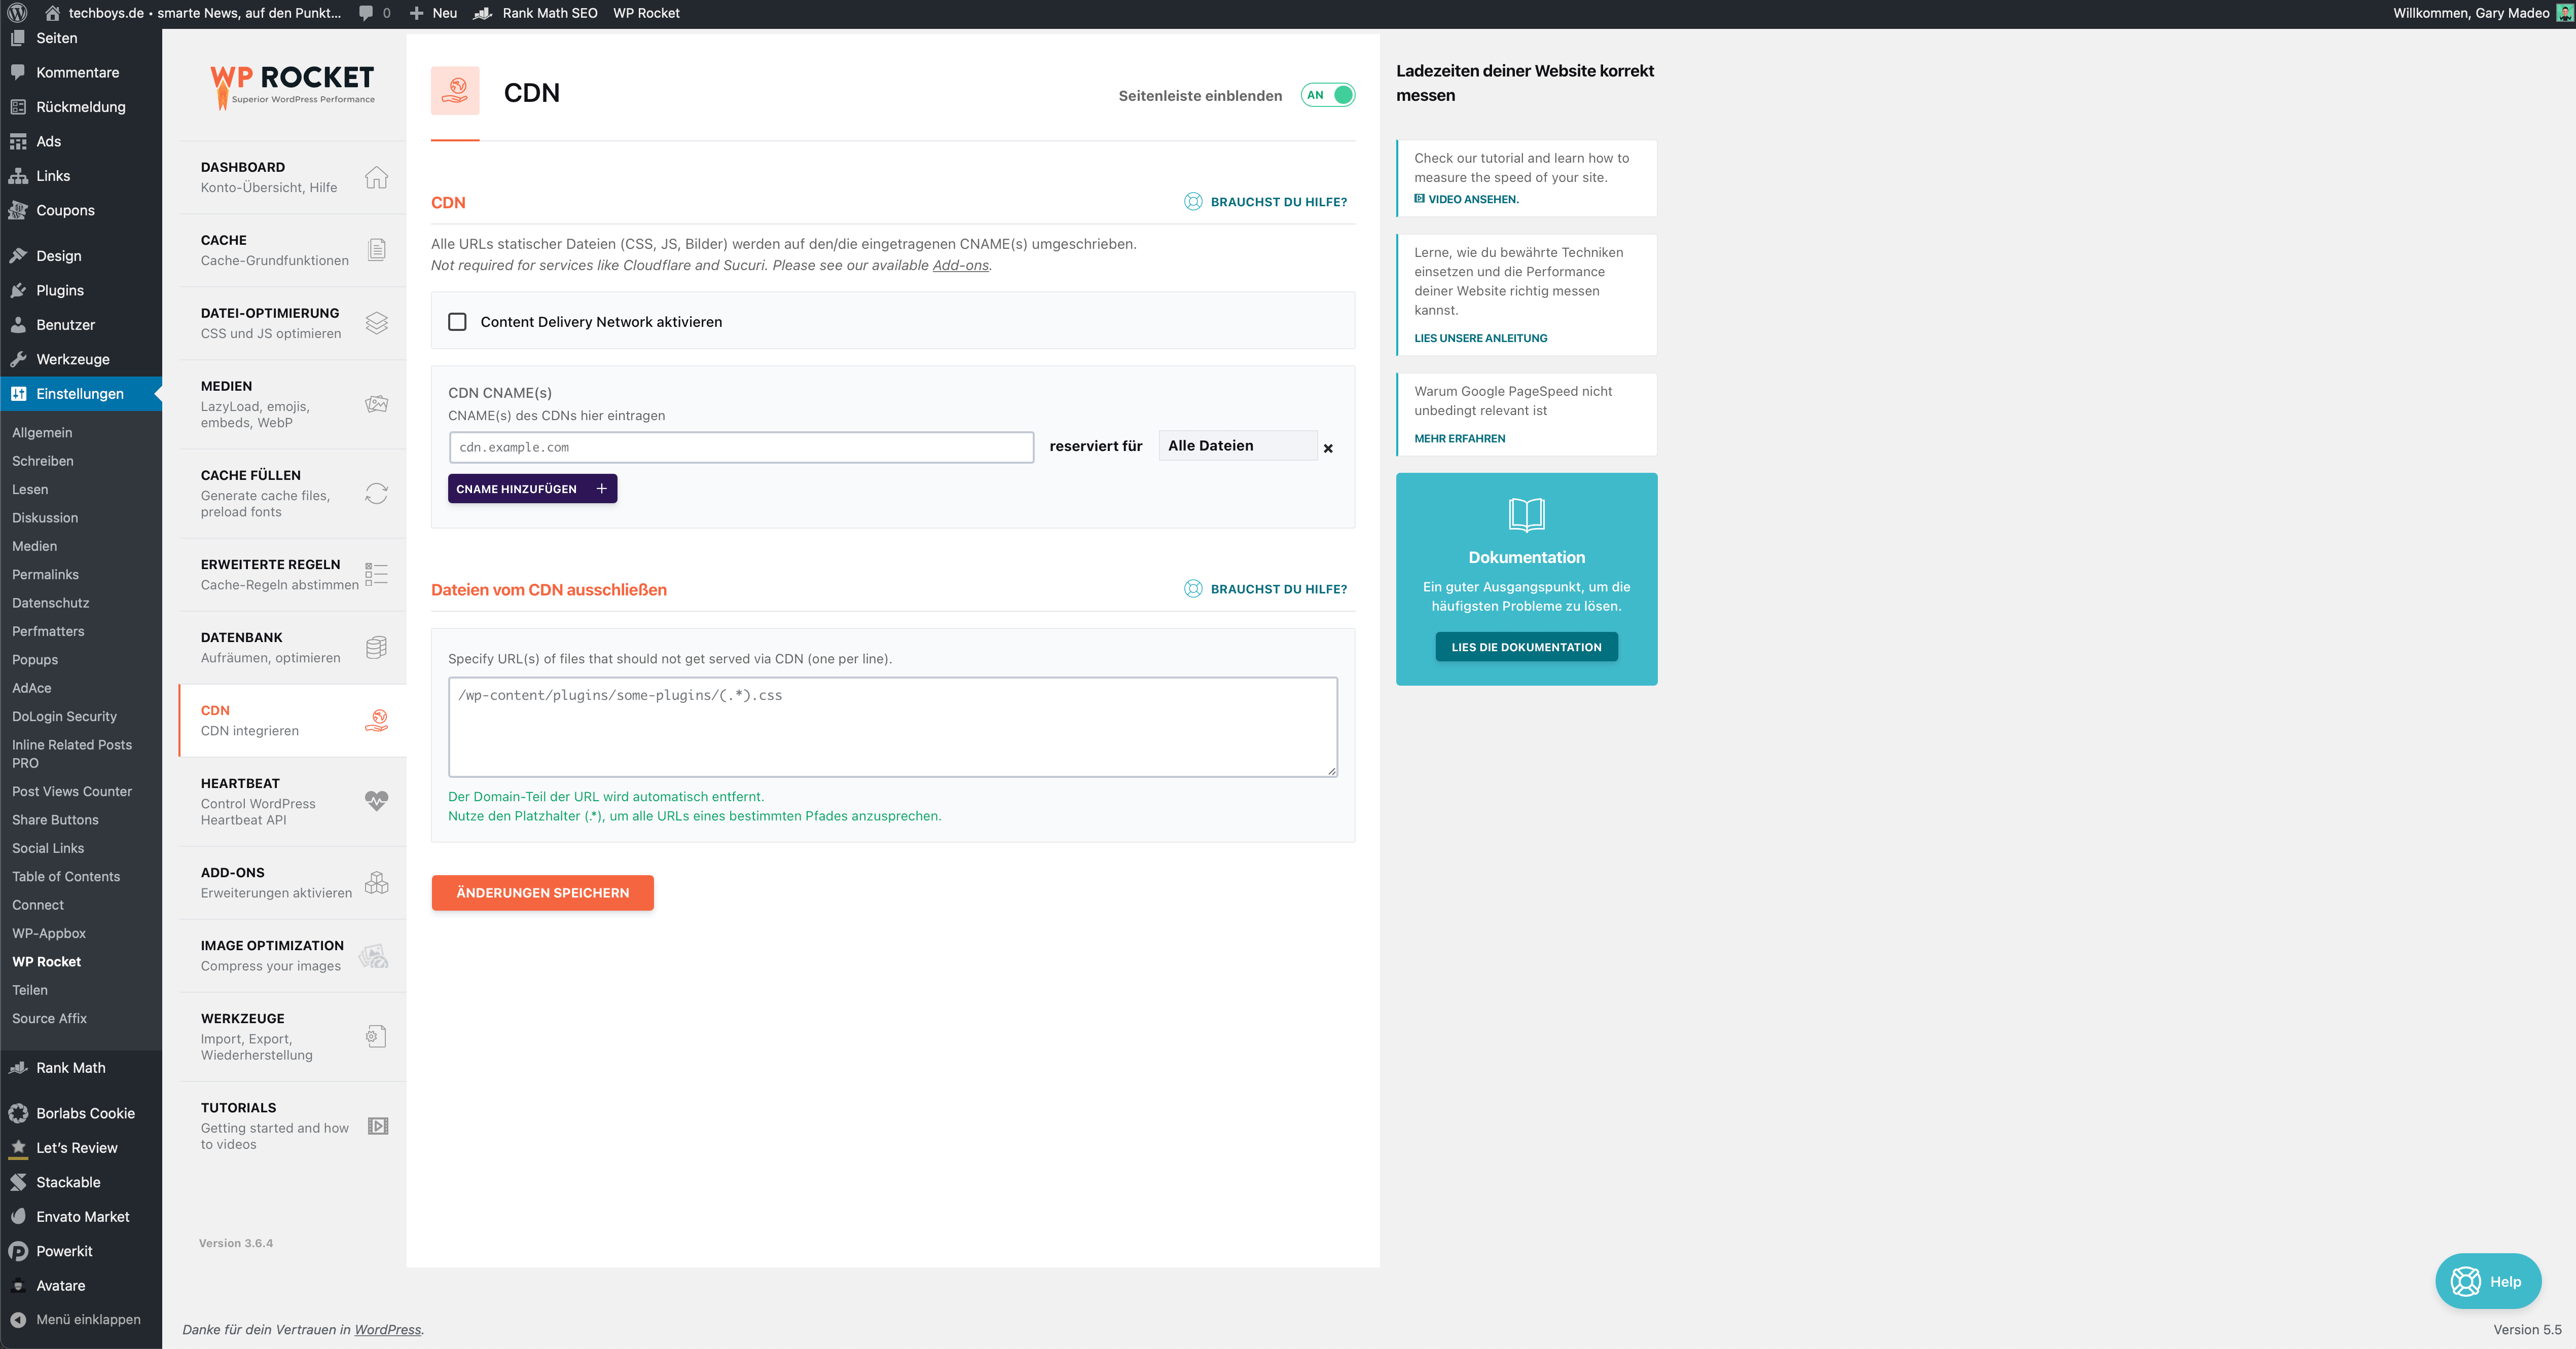Click into the exclude files textarea
The image size is (2576, 1349).
[x=892, y=727]
